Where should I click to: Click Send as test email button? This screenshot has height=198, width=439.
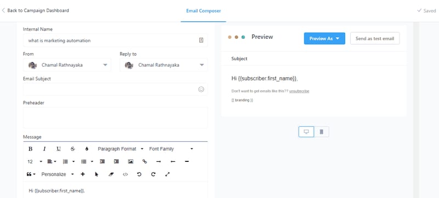tap(375, 38)
